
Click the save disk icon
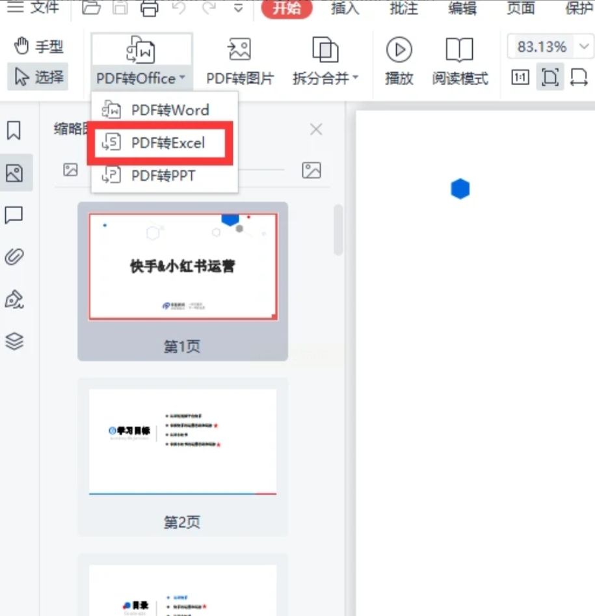120,7
